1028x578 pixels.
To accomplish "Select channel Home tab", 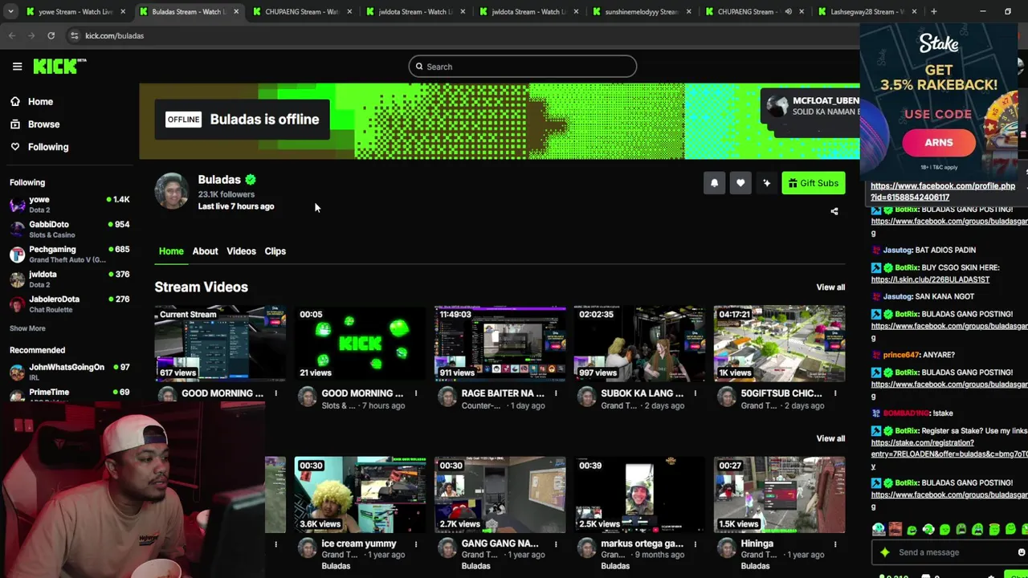I will click(171, 251).
